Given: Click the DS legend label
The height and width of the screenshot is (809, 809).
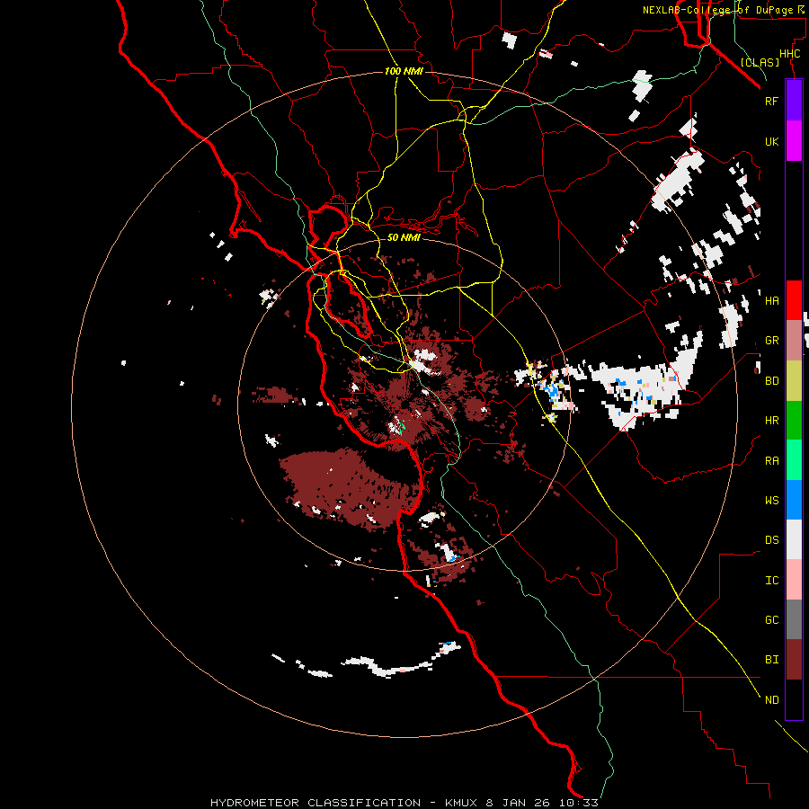Looking at the screenshot, I should (x=771, y=540).
